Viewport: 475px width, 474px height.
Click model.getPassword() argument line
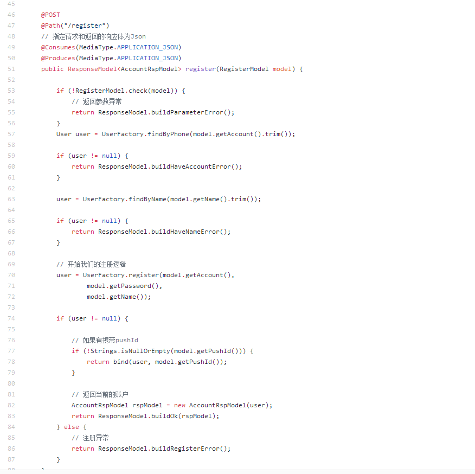pos(124,286)
